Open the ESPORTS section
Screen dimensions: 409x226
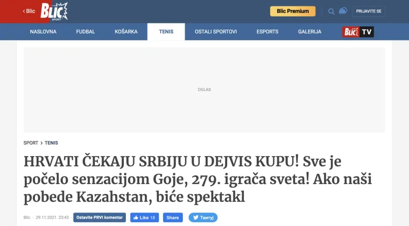pos(267,32)
